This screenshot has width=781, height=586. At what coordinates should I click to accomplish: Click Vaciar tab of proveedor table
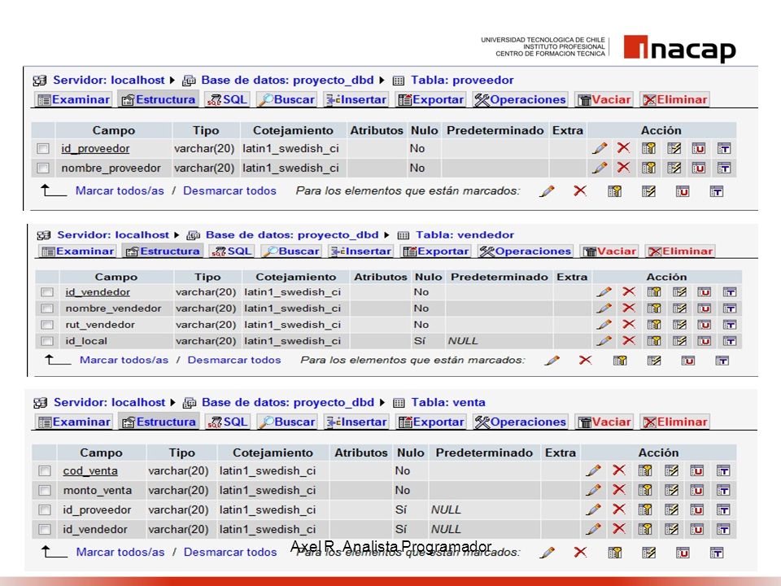click(604, 99)
